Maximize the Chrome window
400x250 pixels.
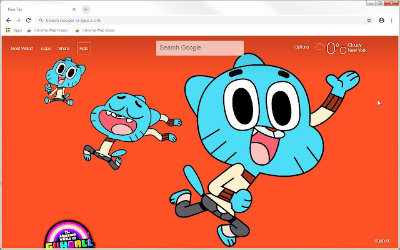(379, 3)
